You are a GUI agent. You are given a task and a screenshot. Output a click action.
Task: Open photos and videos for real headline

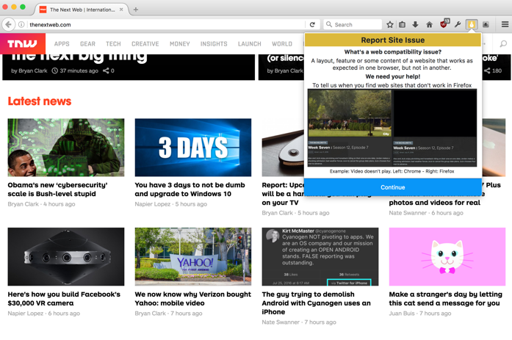[x=435, y=203]
